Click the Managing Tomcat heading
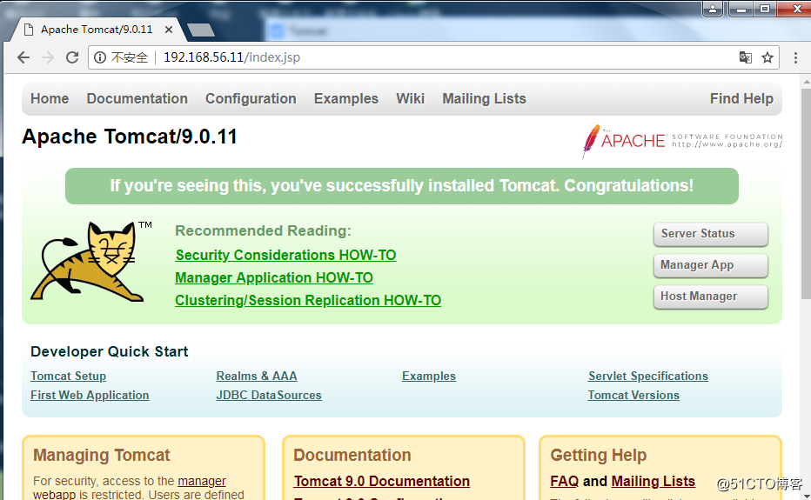This screenshot has width=811, height=500. 101,455
